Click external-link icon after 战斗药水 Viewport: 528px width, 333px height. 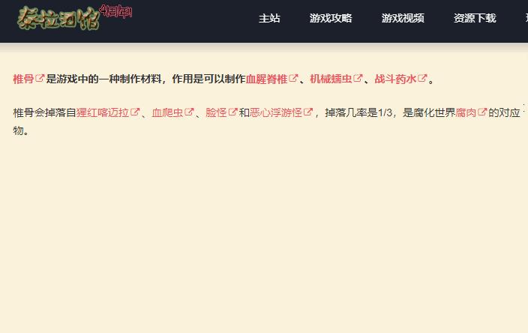point(422,78)
